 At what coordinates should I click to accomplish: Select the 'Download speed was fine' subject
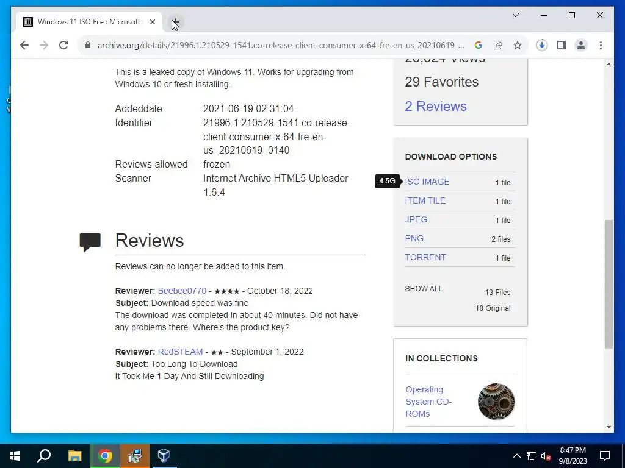pos(200,303)
